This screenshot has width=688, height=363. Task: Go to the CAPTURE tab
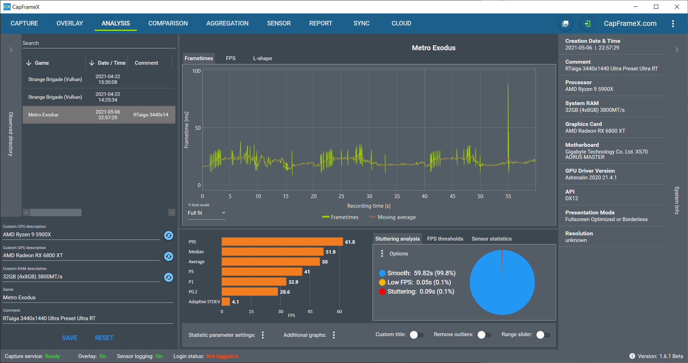pyautogui.click(x=24, y=23)
